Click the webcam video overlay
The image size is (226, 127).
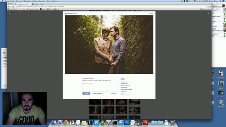(x=24, y=108)
